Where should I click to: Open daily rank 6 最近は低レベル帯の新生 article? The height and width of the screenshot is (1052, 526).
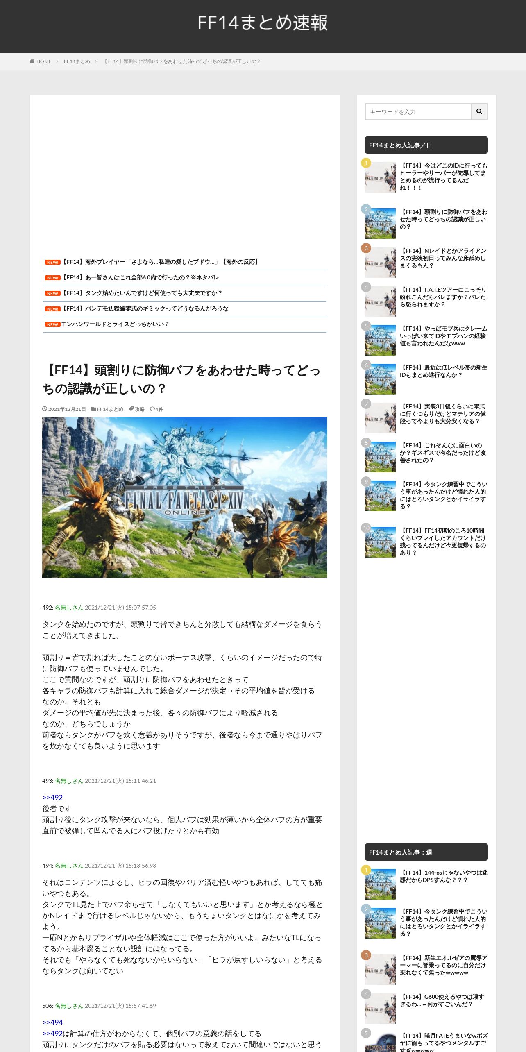point(444,371)
